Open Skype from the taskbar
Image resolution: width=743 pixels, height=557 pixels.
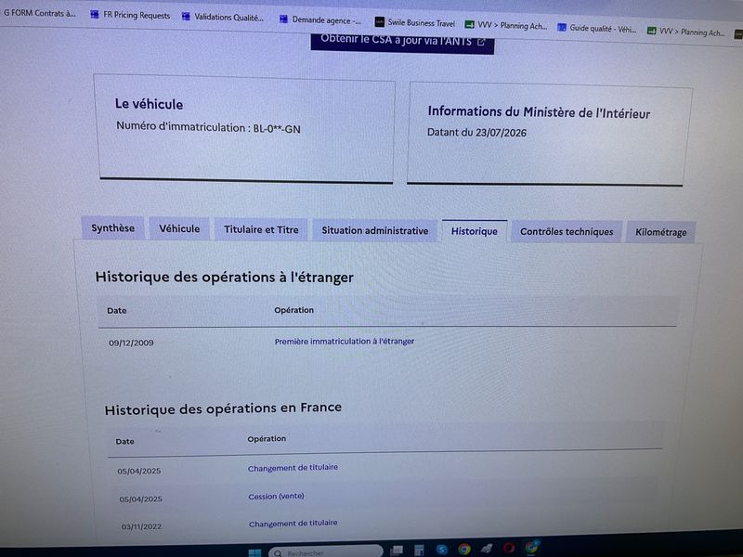pyautogui.click(x=442, y=550)
